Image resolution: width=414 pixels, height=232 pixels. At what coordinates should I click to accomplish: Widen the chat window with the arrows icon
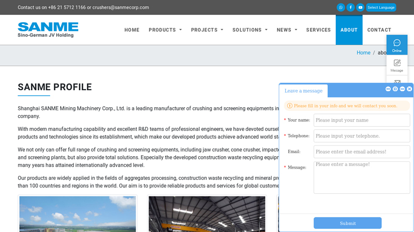pyautogui.click(x=388, y=89)
